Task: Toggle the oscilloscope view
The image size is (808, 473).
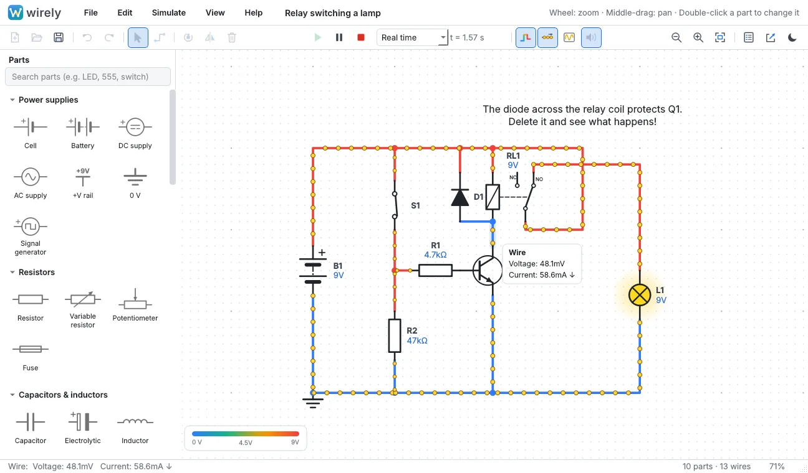Action: (569, 37)
